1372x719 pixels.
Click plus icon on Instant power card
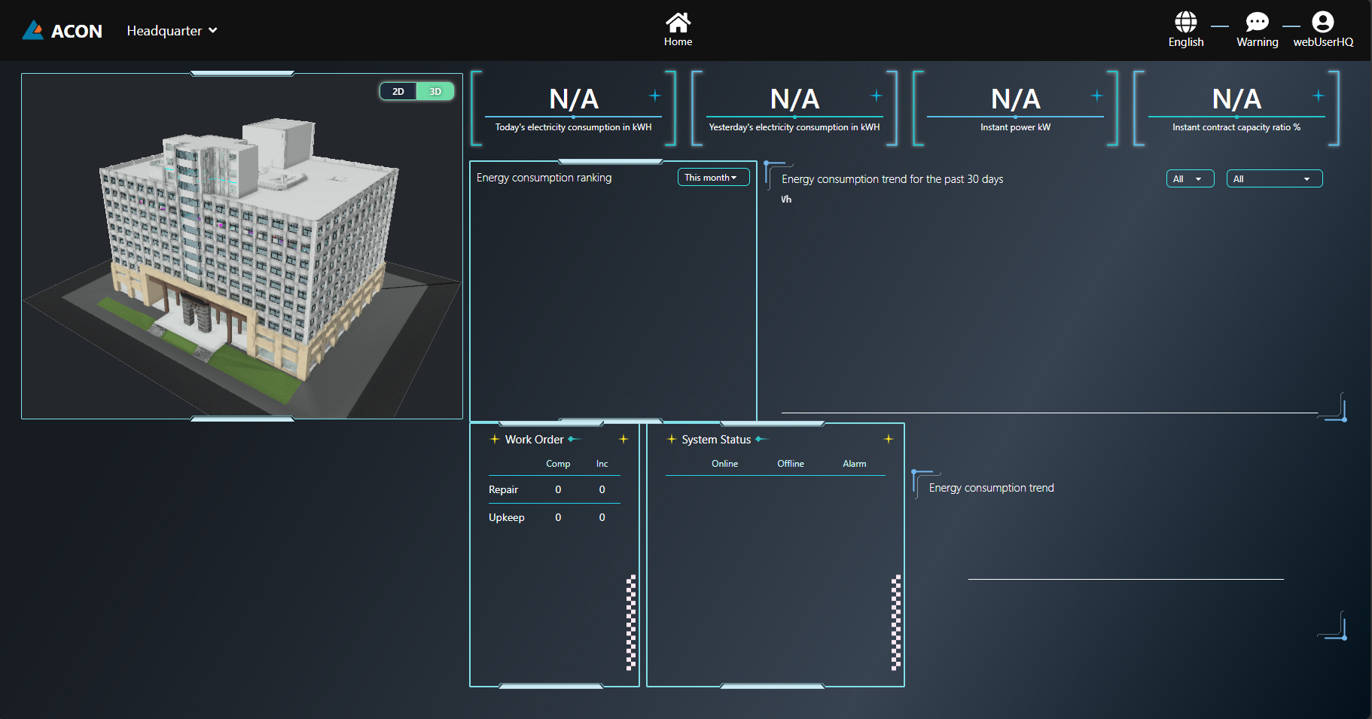pos(1097,96)
